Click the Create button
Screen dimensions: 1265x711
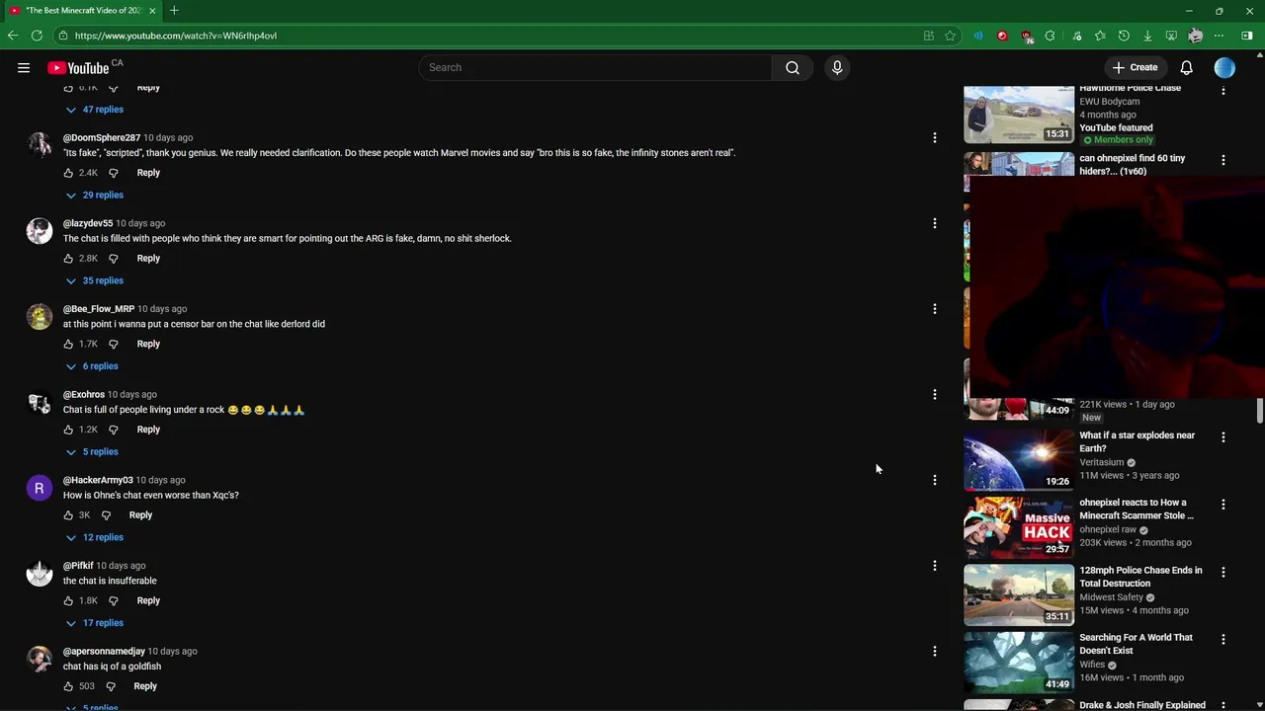1134,67
